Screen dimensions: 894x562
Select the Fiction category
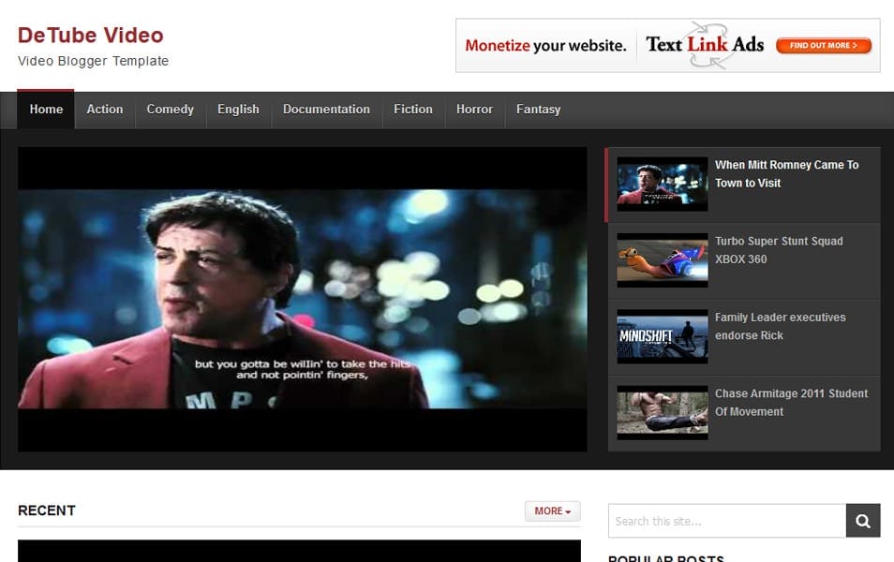coord(412,109)
